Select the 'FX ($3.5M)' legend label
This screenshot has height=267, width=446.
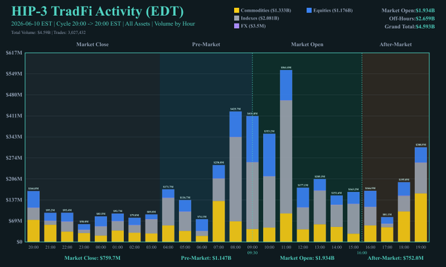pyautogui.click(x=253, y=26)
